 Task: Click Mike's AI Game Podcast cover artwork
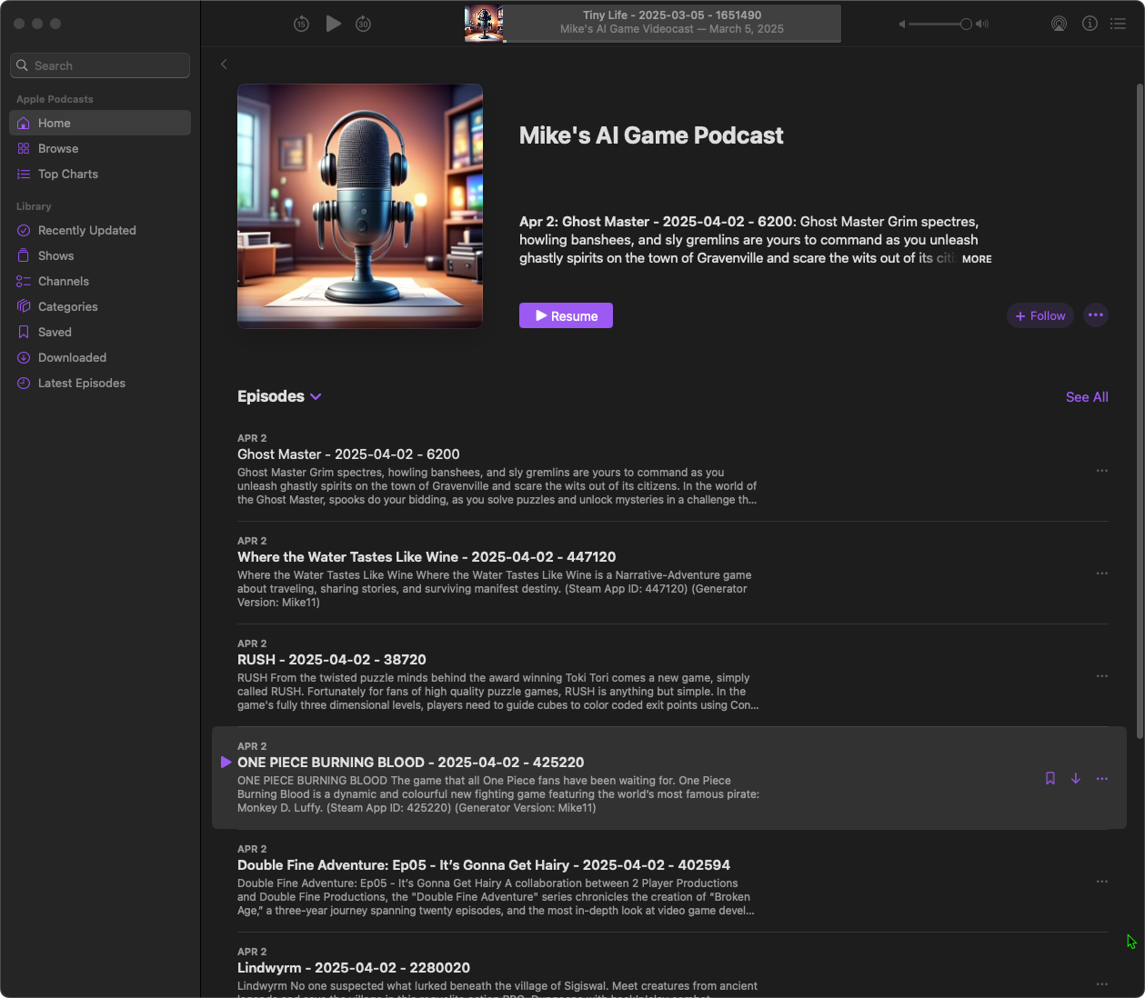[360, 206]
